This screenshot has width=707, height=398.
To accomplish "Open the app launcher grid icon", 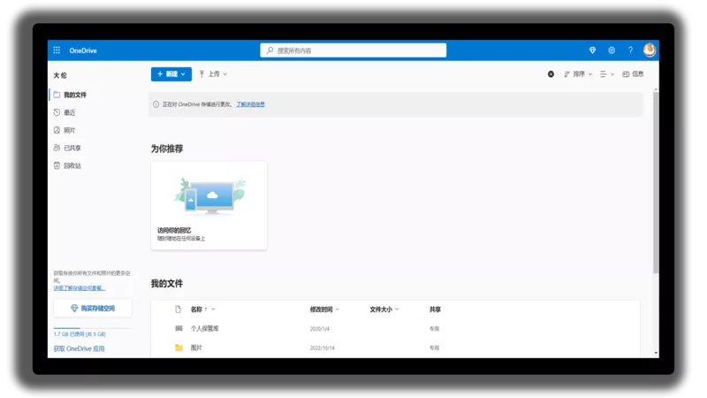I will 57,50.
